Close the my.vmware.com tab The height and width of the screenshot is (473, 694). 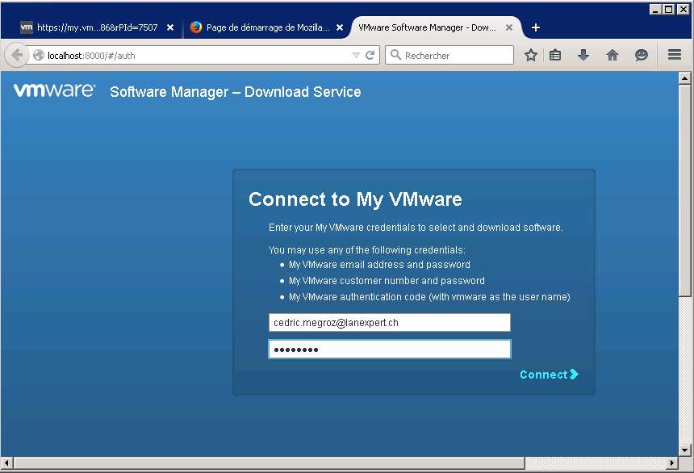pyautogui.click(x=170, y=27)
